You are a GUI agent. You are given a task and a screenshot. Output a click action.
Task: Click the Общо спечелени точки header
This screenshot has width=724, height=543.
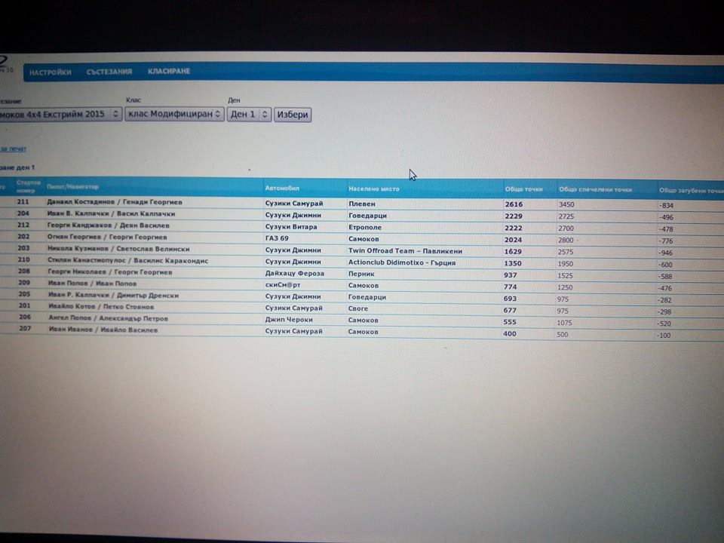[x=596, y=190]
